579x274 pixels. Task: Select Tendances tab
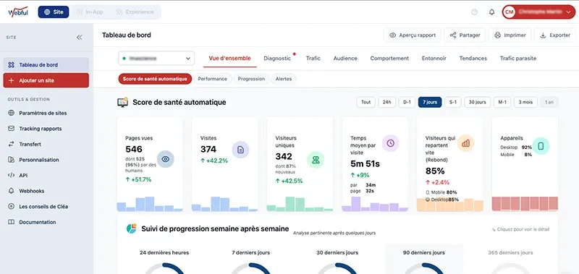pos(473,59)
